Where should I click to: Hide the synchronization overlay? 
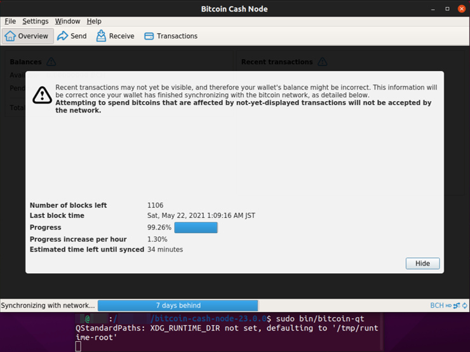coord(422,264)
